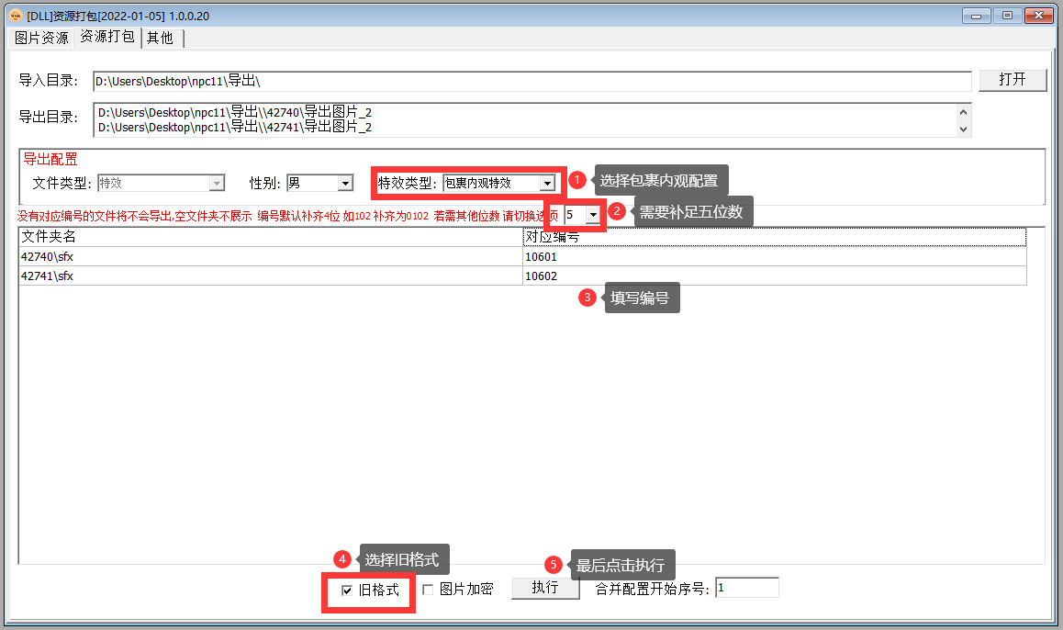Click the app icon in title bar

15,15
